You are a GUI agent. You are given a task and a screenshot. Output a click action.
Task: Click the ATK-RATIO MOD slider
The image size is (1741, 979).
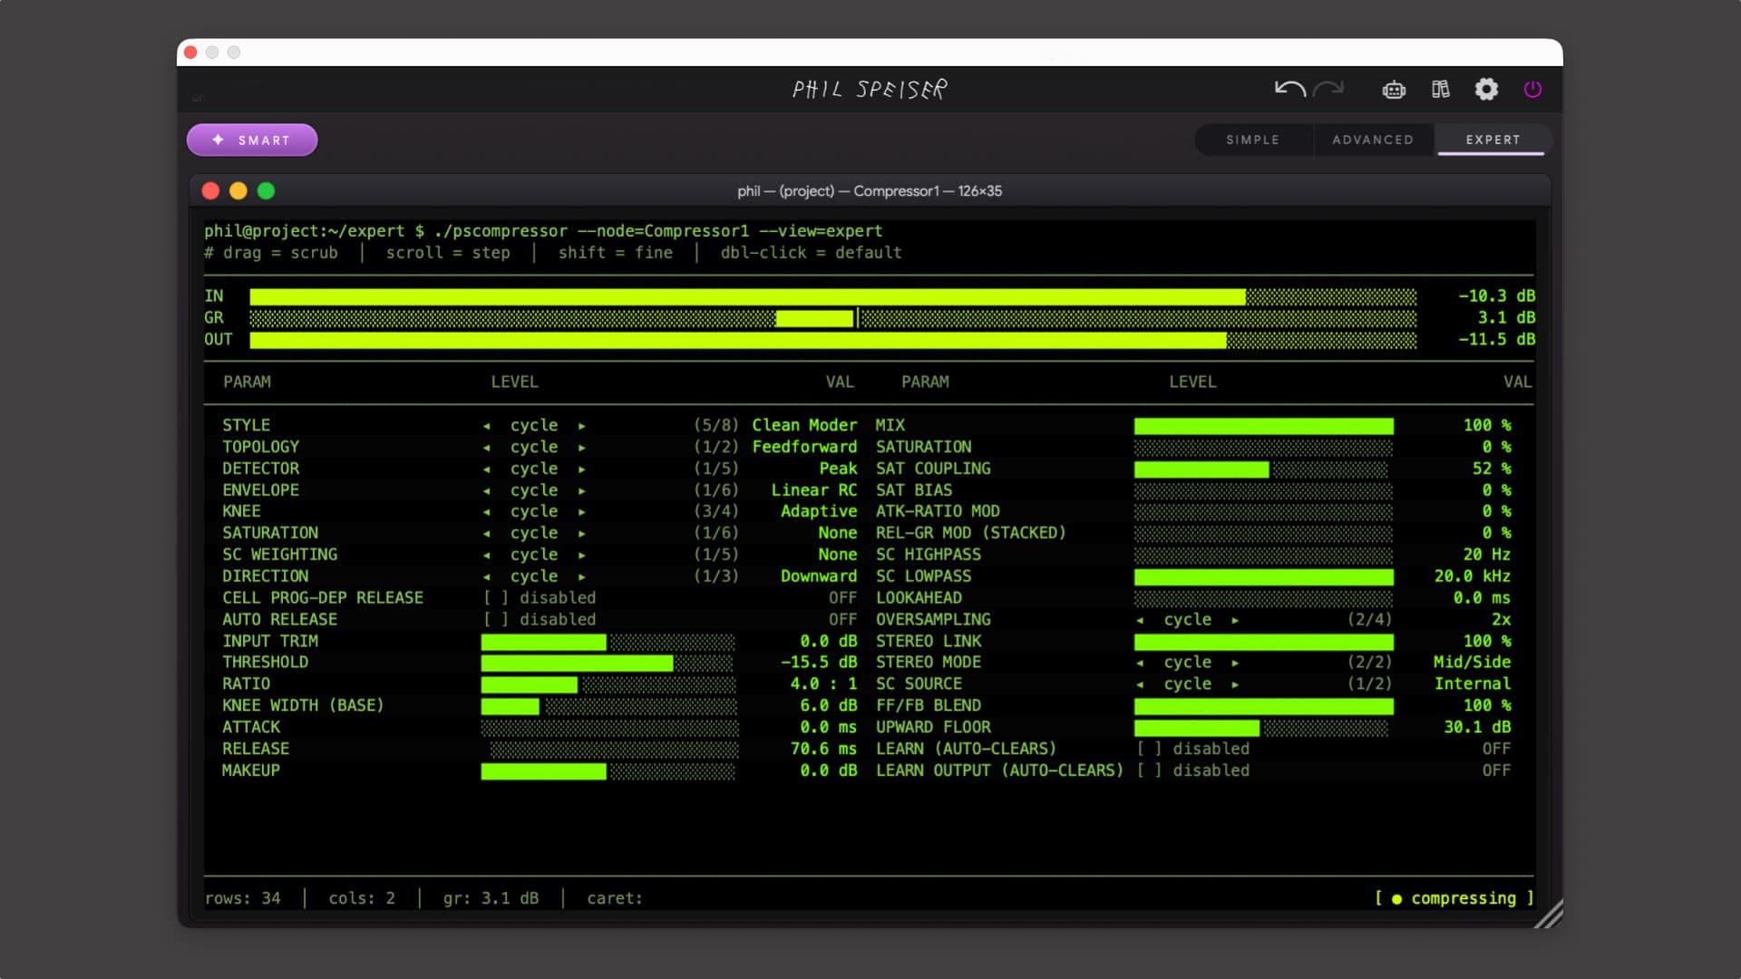[x=1263, y=512]
